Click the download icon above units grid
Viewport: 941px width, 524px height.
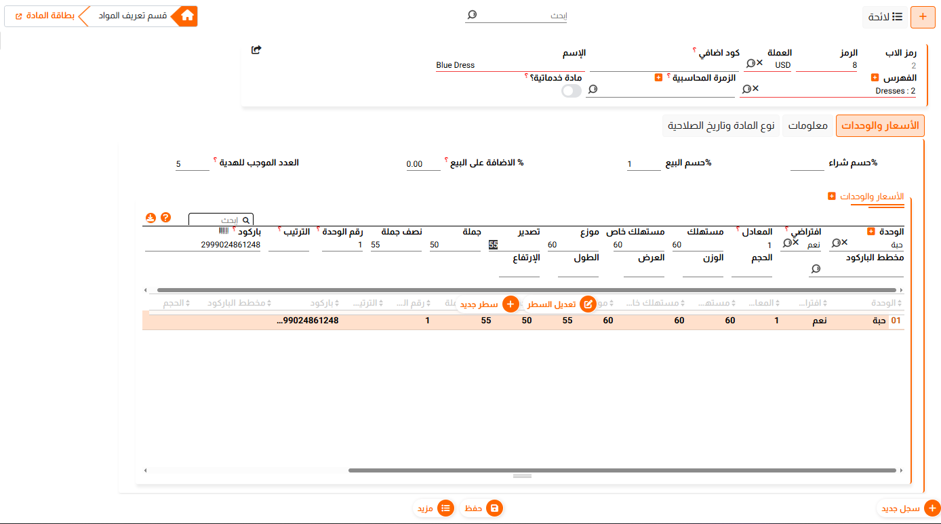point(151,218)
